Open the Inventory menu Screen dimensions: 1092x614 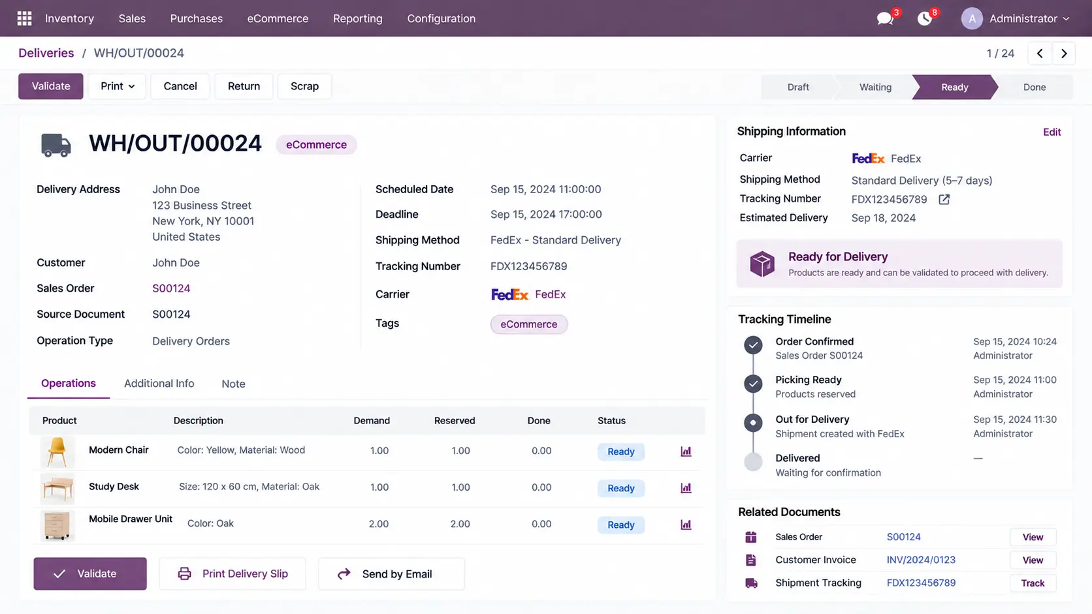coord(69,18)
